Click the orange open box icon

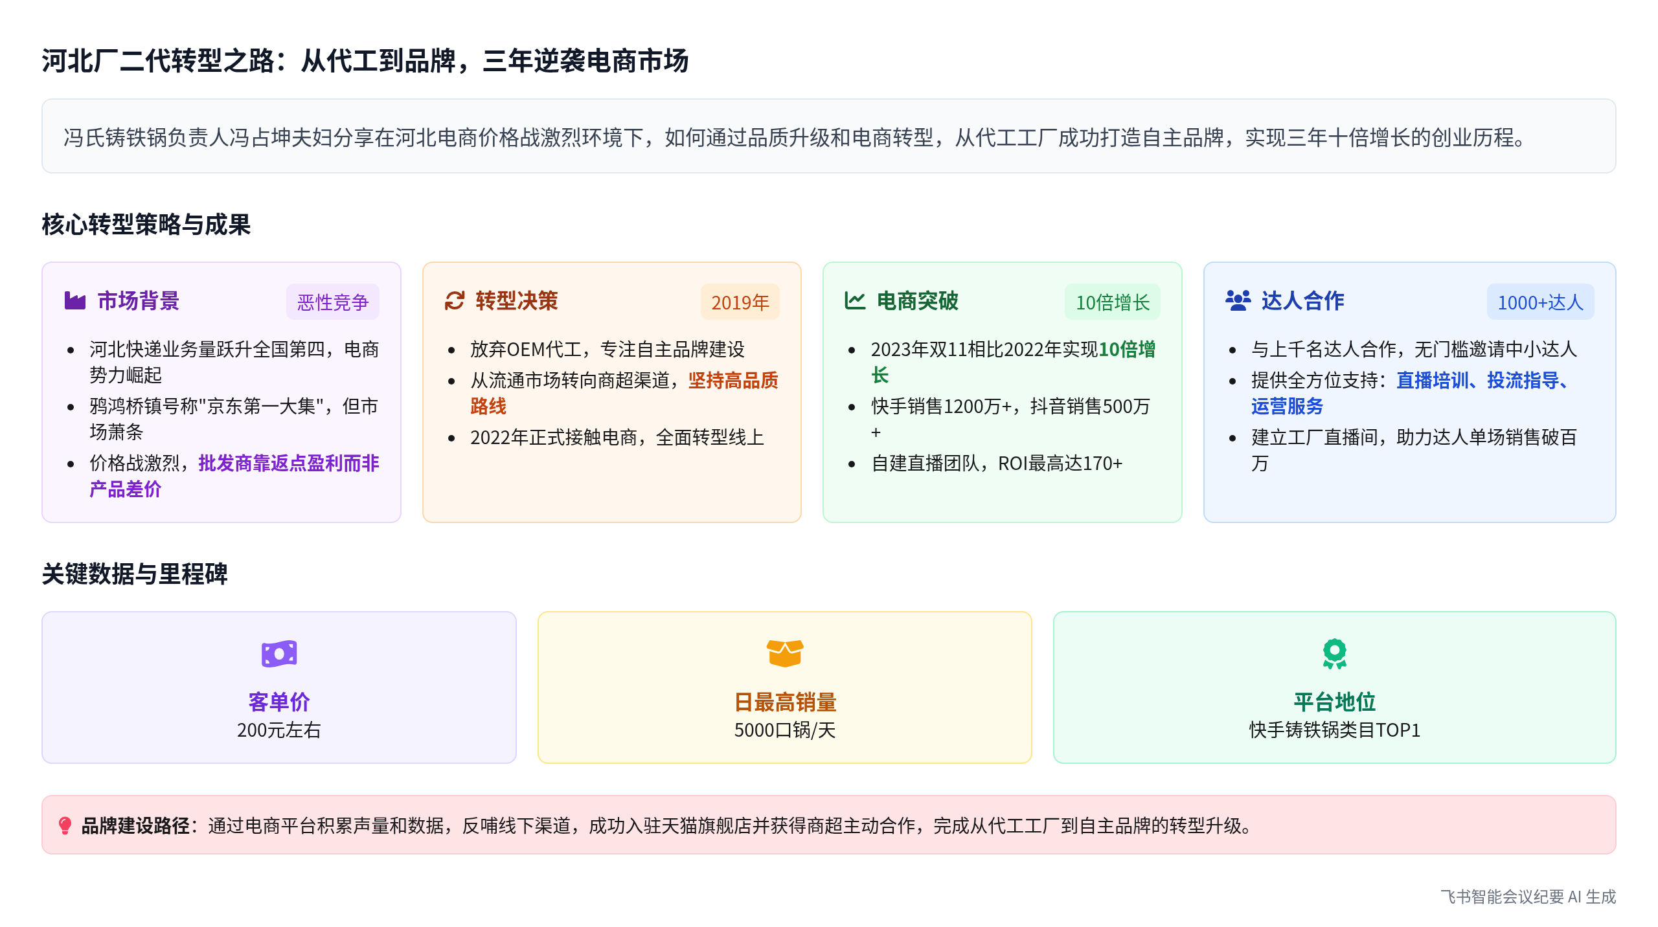click(784, 654)
